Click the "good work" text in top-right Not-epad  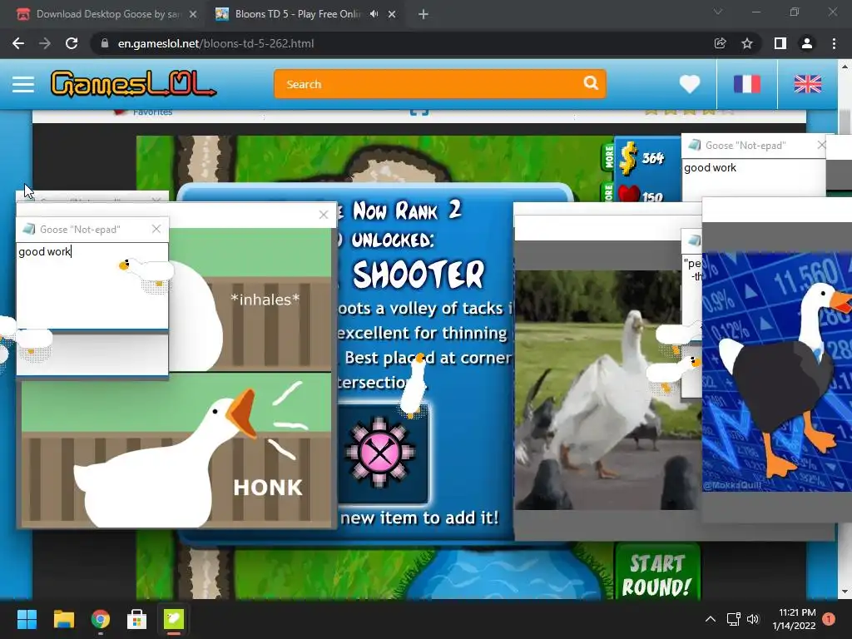(x=710, y=167)
